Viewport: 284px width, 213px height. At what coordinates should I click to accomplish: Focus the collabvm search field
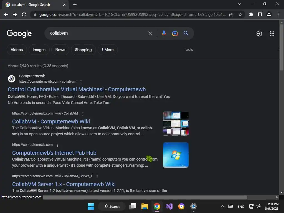coord(98,33)
